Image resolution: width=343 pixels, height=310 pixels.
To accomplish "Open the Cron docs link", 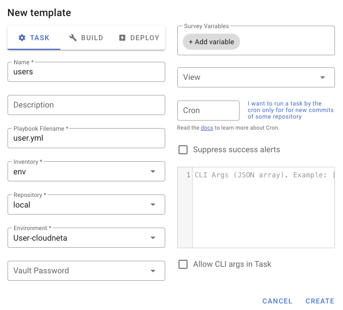I will pos(207,128).
